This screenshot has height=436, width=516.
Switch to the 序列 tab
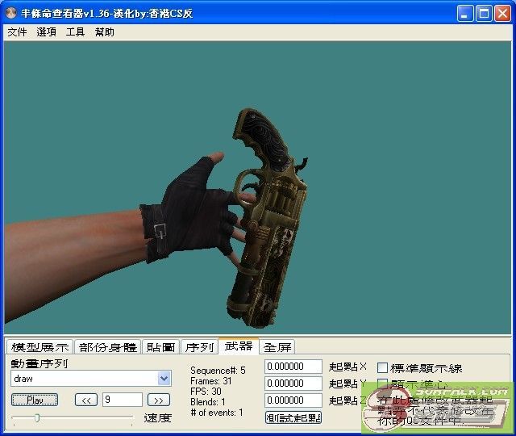tap(199, 347)
